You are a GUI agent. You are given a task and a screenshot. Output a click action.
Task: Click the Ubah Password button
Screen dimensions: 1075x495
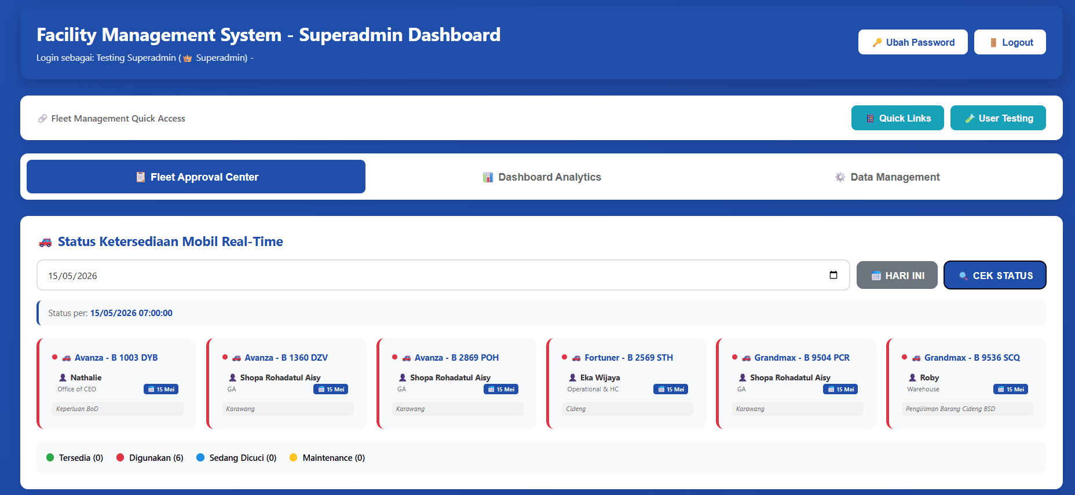click(913, 42)
